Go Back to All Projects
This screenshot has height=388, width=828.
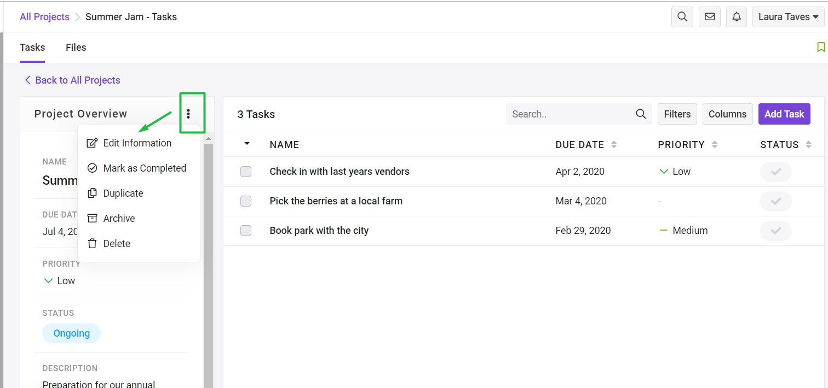(x=72, y=80)
